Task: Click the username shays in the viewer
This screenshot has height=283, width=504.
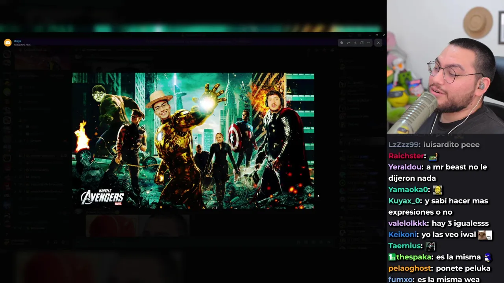Action: (x=17, y=41)
